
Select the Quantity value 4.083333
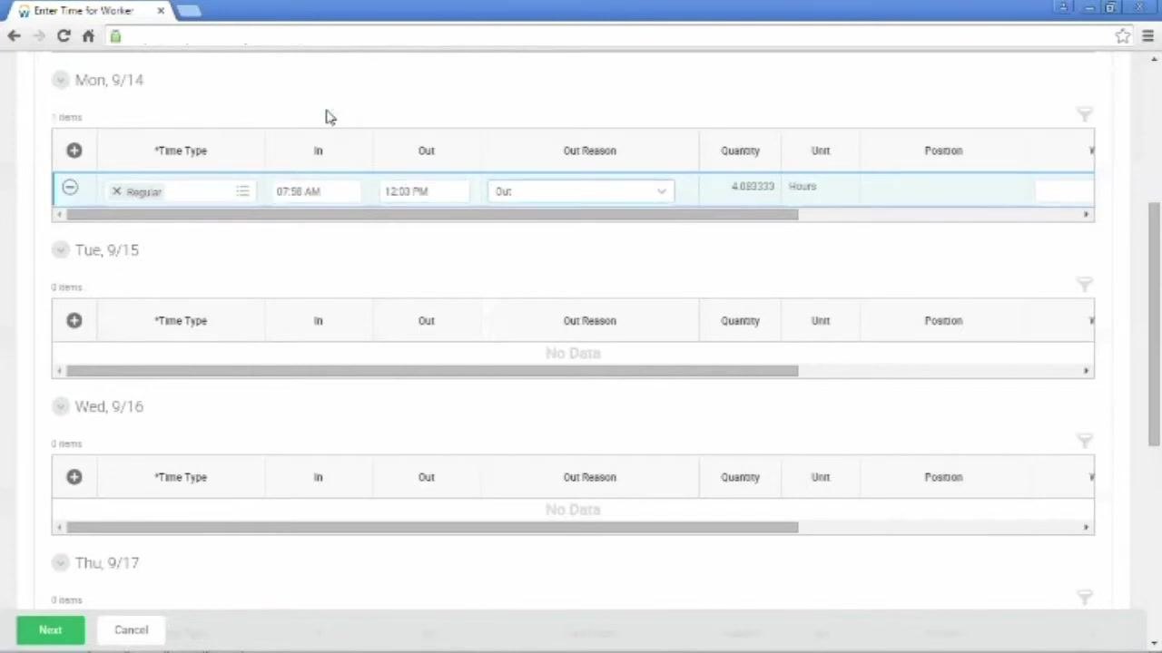[753, 186]
